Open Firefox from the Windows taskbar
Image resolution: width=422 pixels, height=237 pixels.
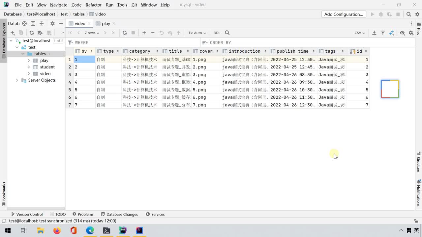57,230
